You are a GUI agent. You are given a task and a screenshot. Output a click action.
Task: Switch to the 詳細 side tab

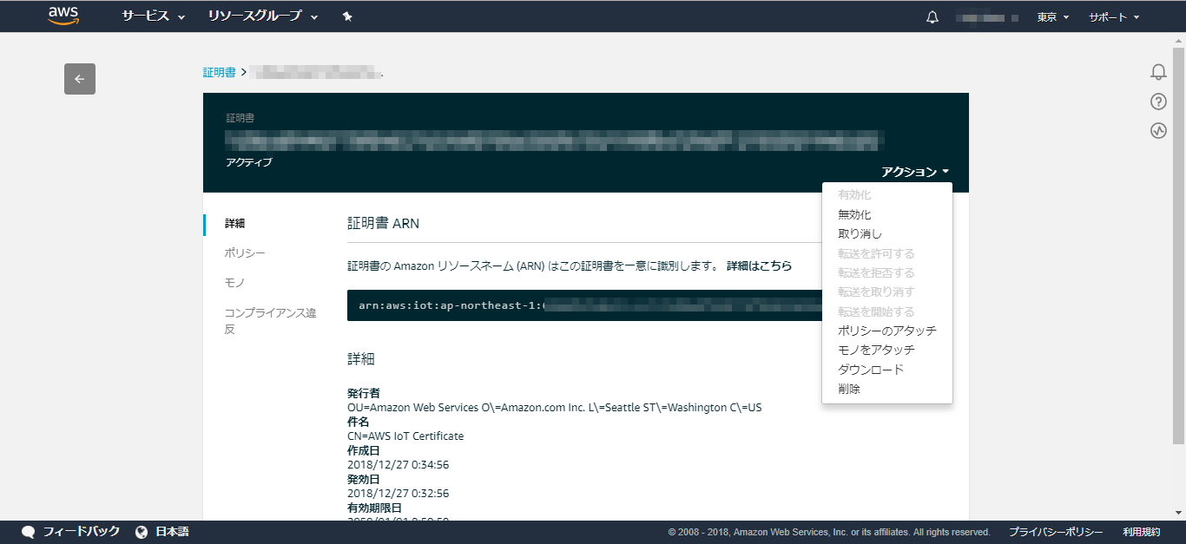(x=234, y=223)
